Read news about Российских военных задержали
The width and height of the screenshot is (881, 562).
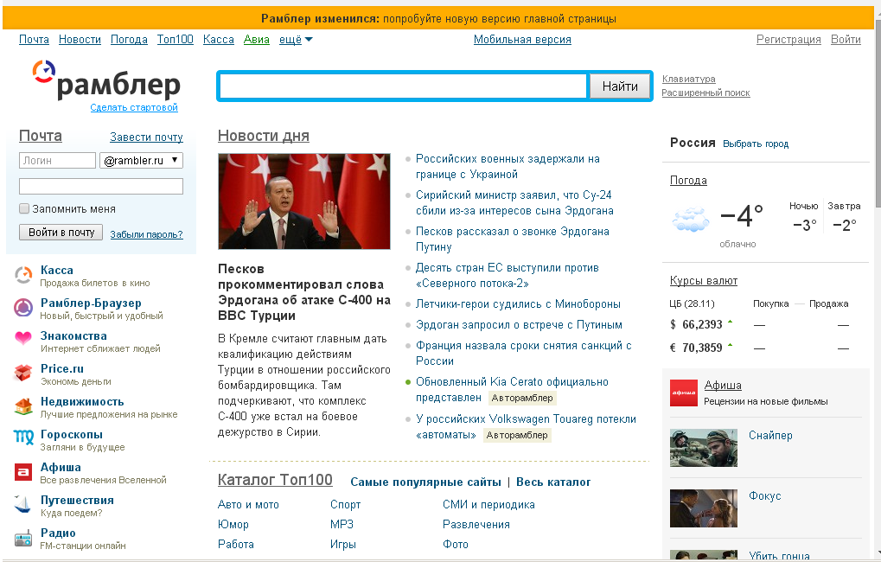coord(508,166)
